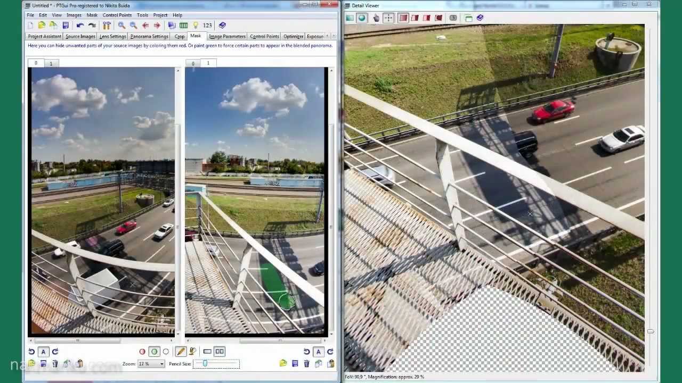Go to previous image with red left arrow
The width and height of the screenshot is (682, 383).
[x=145, y=26]
